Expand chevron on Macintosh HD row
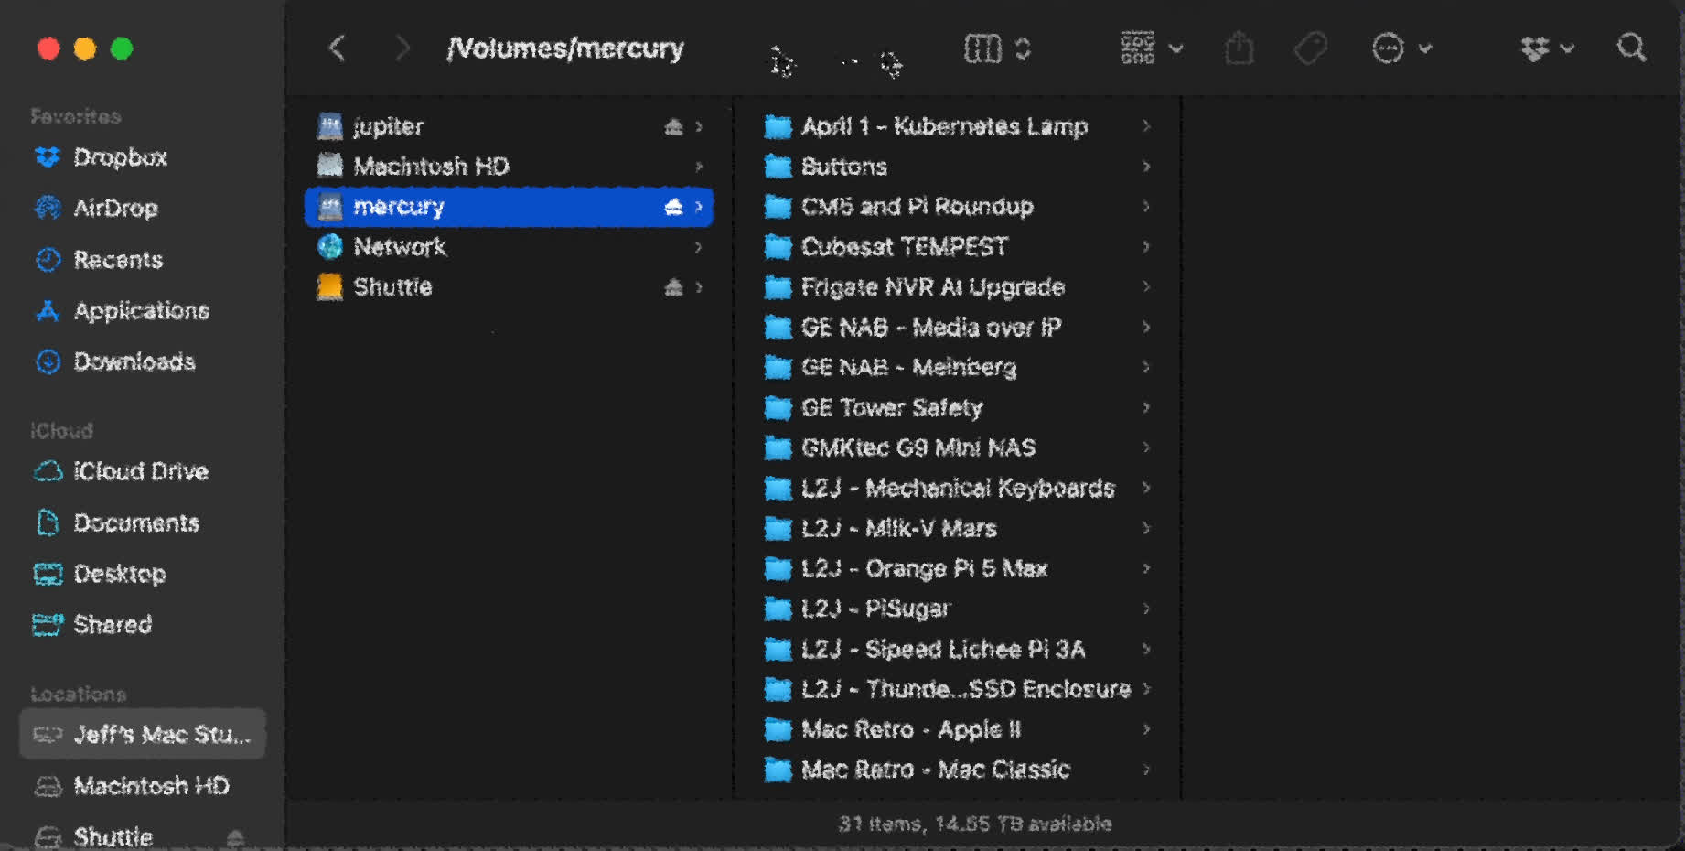 point(698,167)
